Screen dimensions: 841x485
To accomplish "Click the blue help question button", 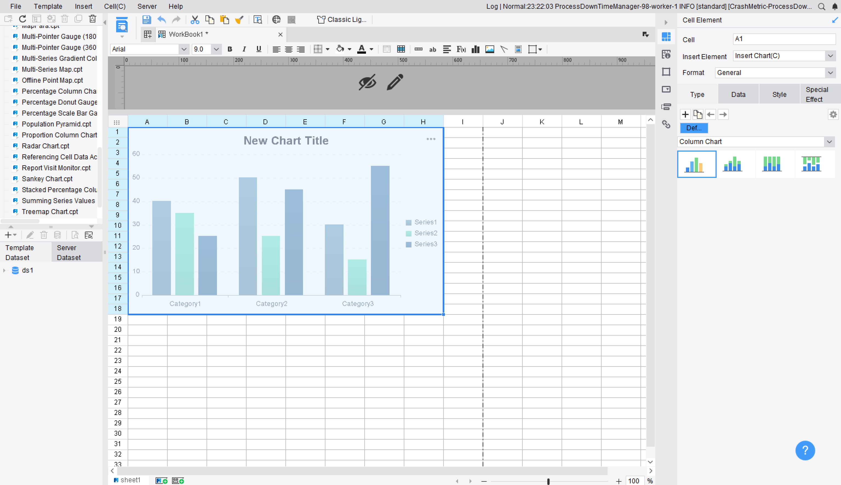I will pos(805,450).
